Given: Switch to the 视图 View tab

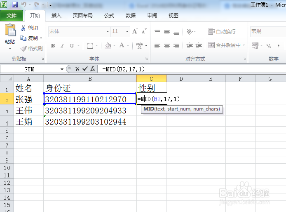Looking at the screenshot, I should [173, 16].
